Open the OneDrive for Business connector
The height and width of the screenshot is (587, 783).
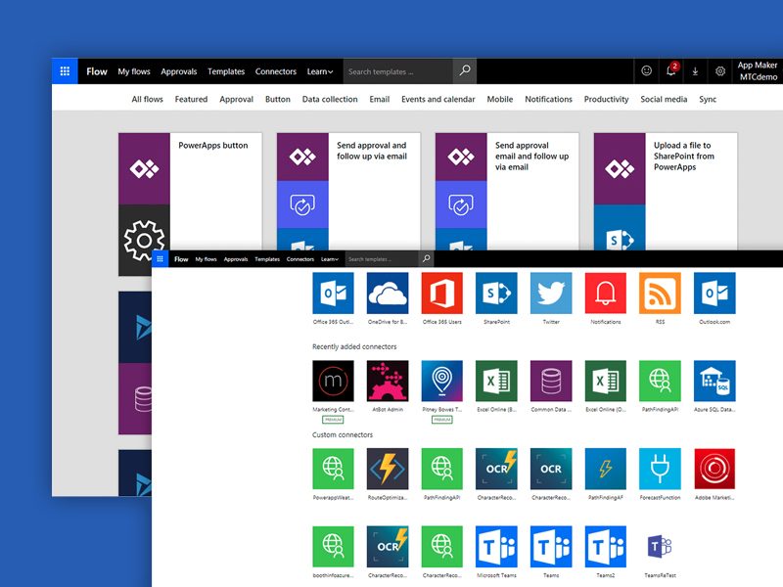388,293
